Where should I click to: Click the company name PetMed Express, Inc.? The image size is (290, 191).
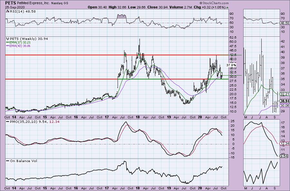34,3
